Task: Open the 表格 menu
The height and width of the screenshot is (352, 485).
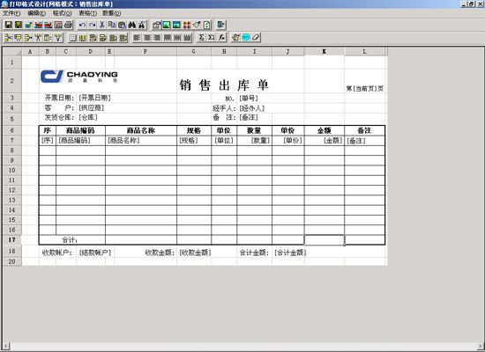Action: click(87, 13)
